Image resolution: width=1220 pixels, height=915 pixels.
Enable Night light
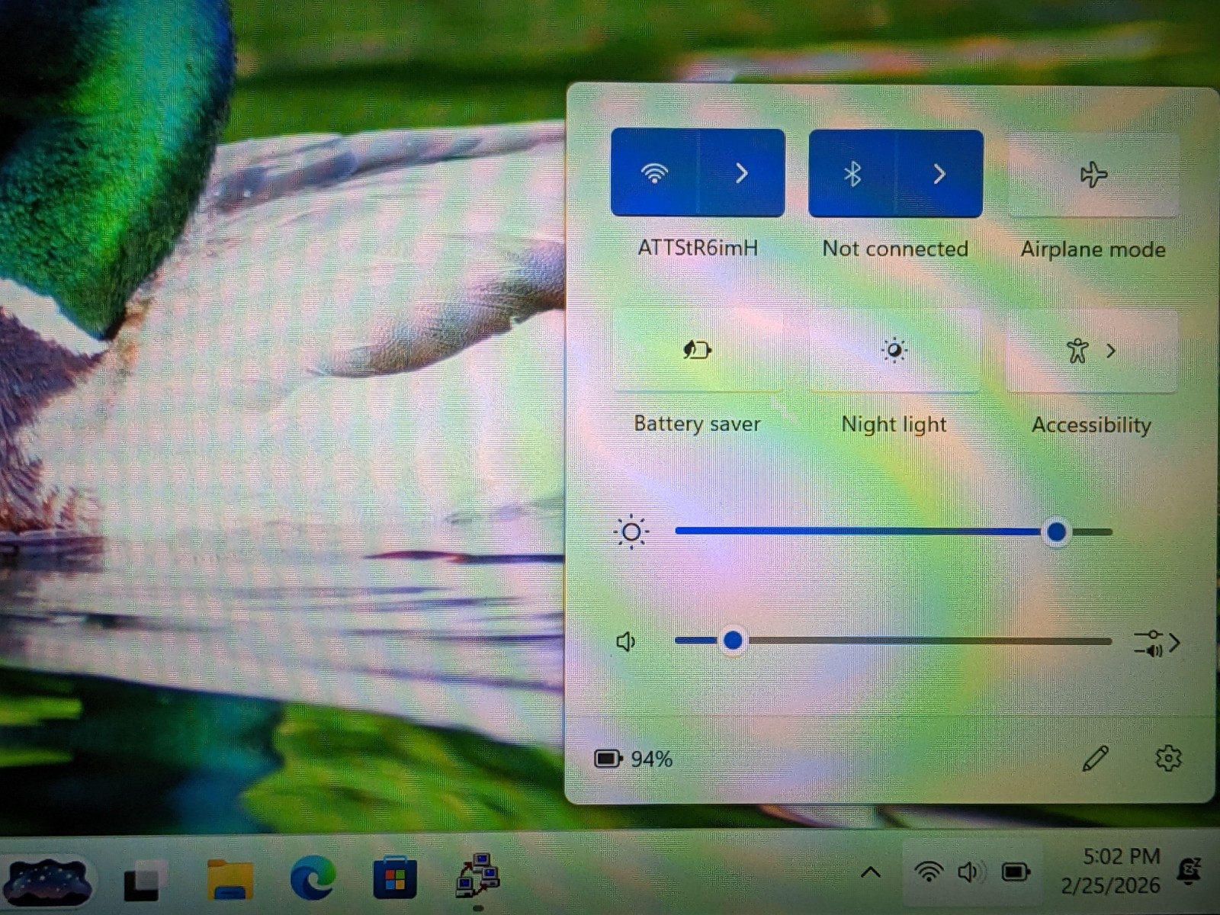point(894,350)
